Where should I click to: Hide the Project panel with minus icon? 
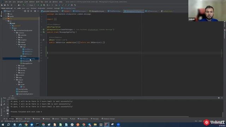[38, 11]
